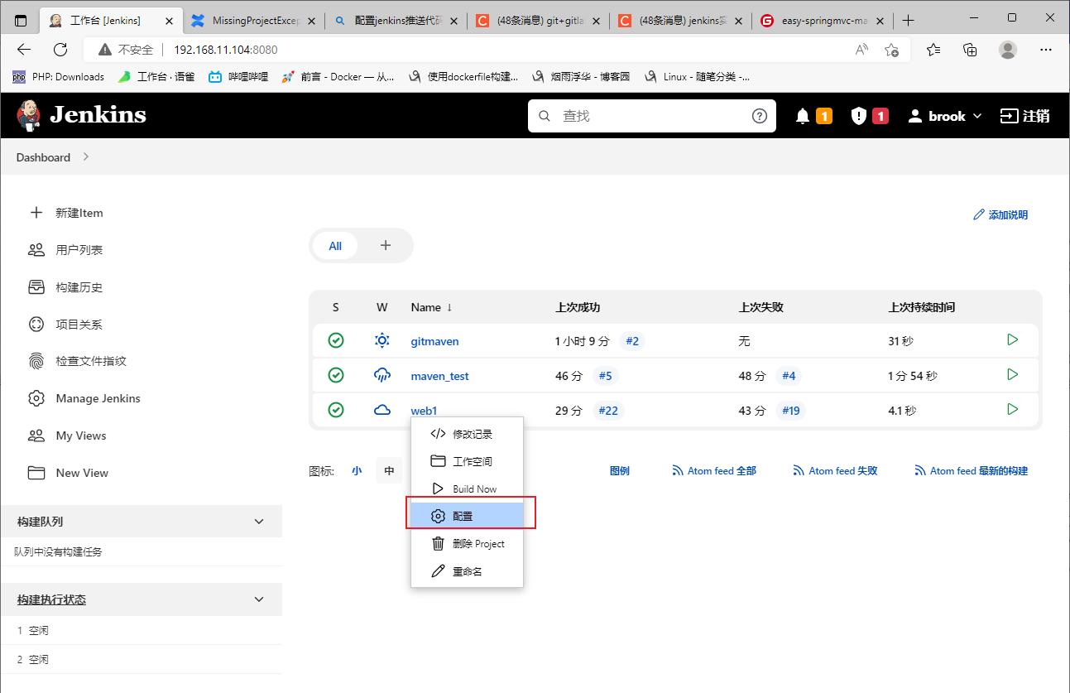
Task: Click the browser back arrow
Action: pos(23,50)
